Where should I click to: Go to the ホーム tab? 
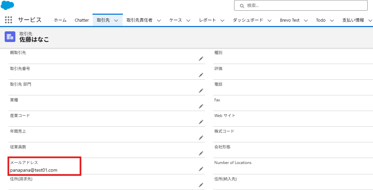[60, 20]
